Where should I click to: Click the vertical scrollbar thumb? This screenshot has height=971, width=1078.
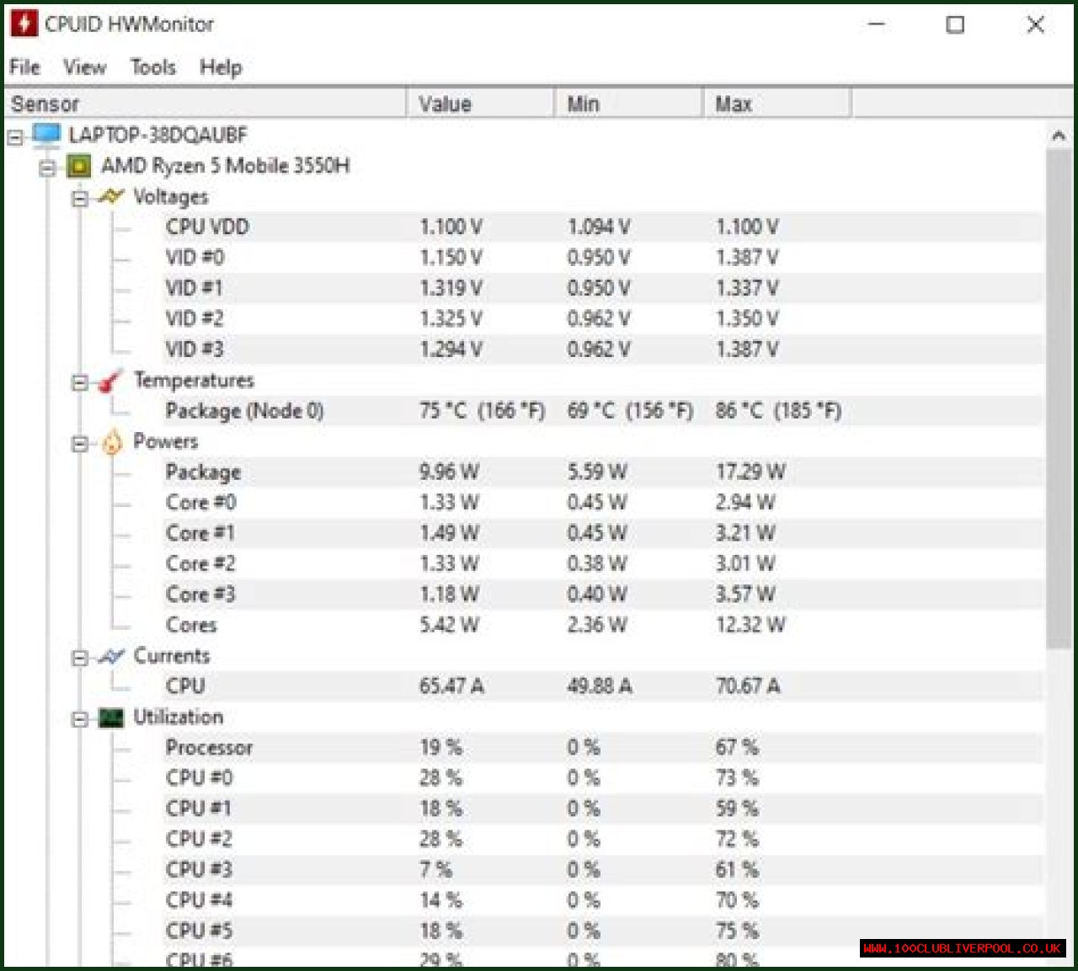click(1058, 396)
